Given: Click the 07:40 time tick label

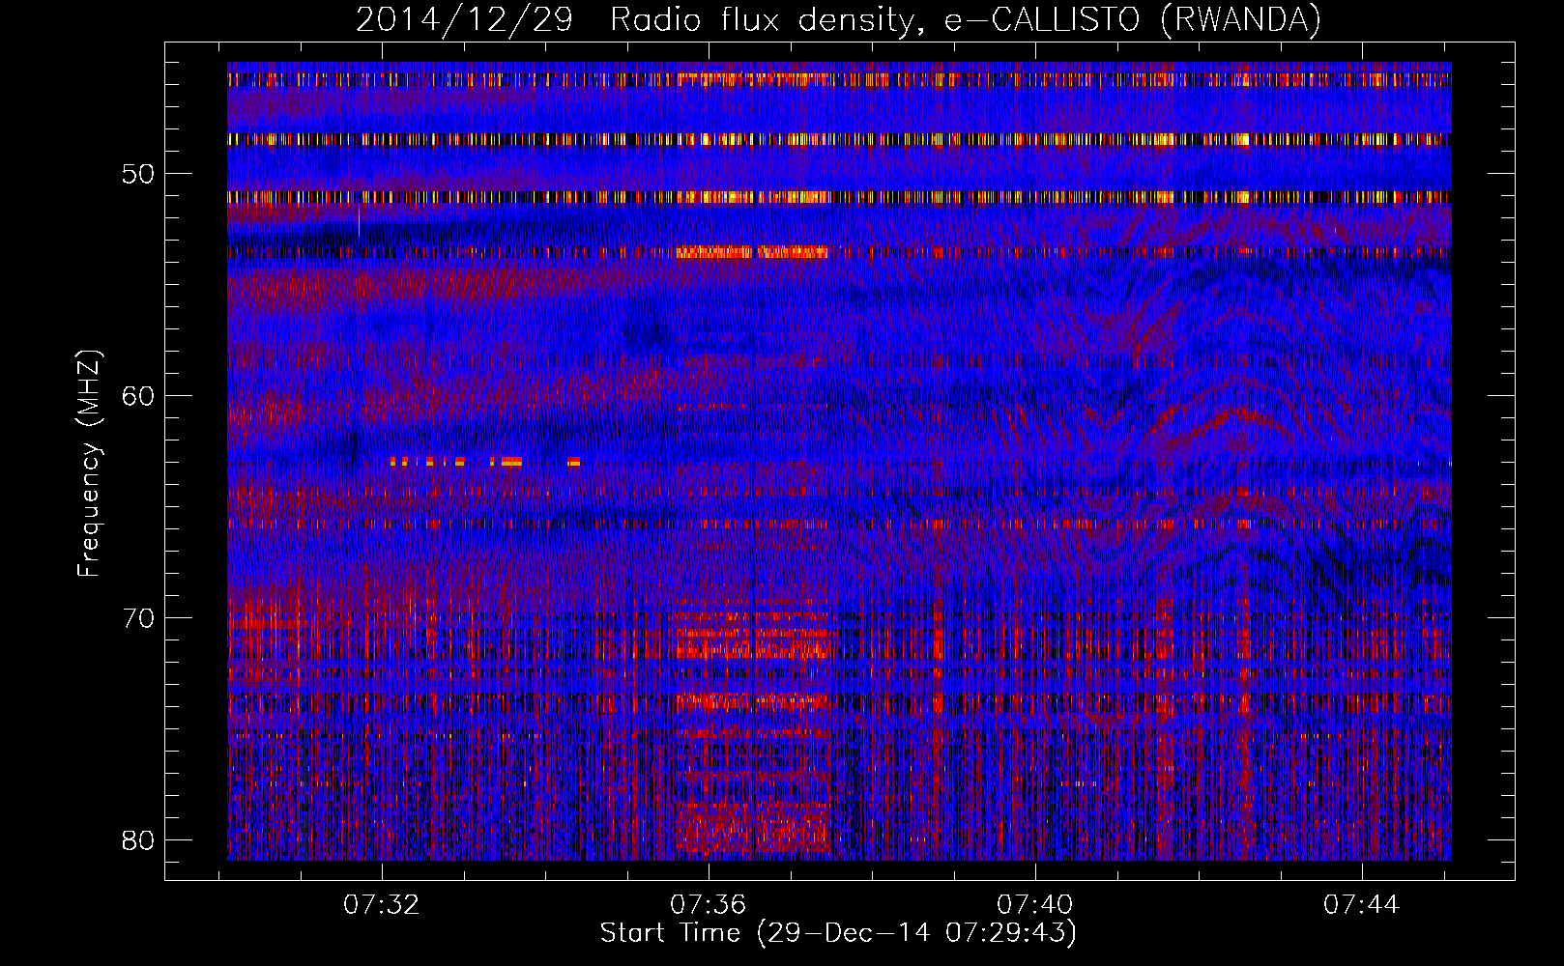Looking at the screenshot, I should (1035, 905).
